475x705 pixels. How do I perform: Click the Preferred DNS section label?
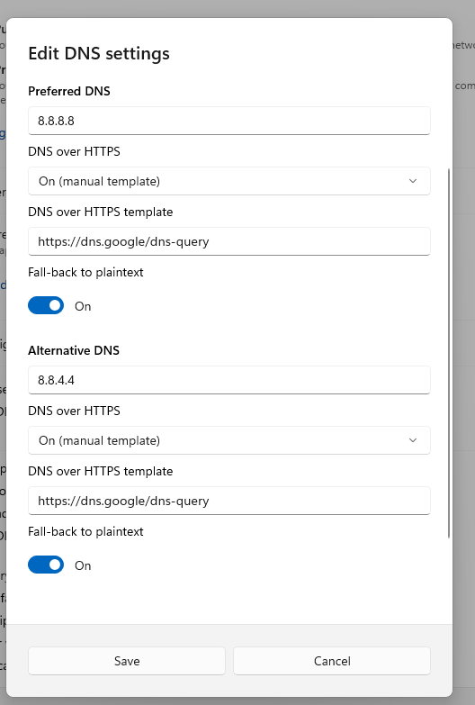click(x=69, y=91)
